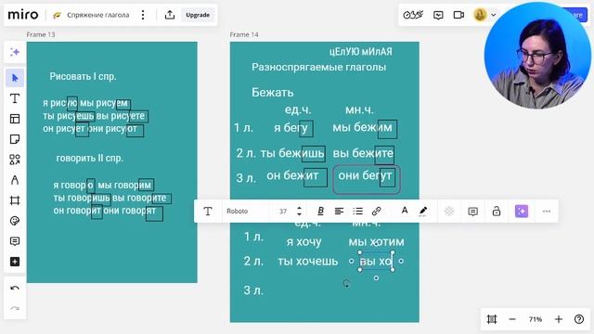The width and height of the screenshot is (594, 334).
Task: Expand the user avatar dropdown arrow
Action: pyautogui.click(x=493, y=15)
